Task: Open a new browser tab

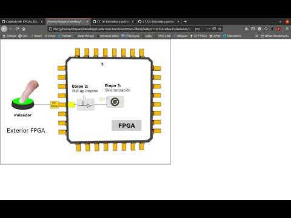Action: click(185, 22)
